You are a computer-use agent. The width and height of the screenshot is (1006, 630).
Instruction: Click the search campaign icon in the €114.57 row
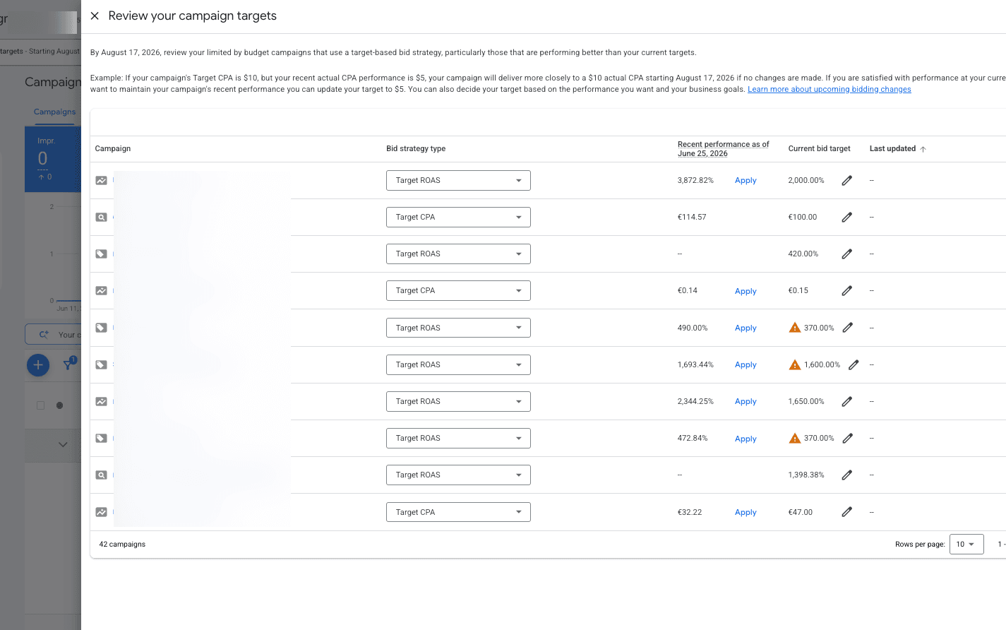(x=102, y=217)
